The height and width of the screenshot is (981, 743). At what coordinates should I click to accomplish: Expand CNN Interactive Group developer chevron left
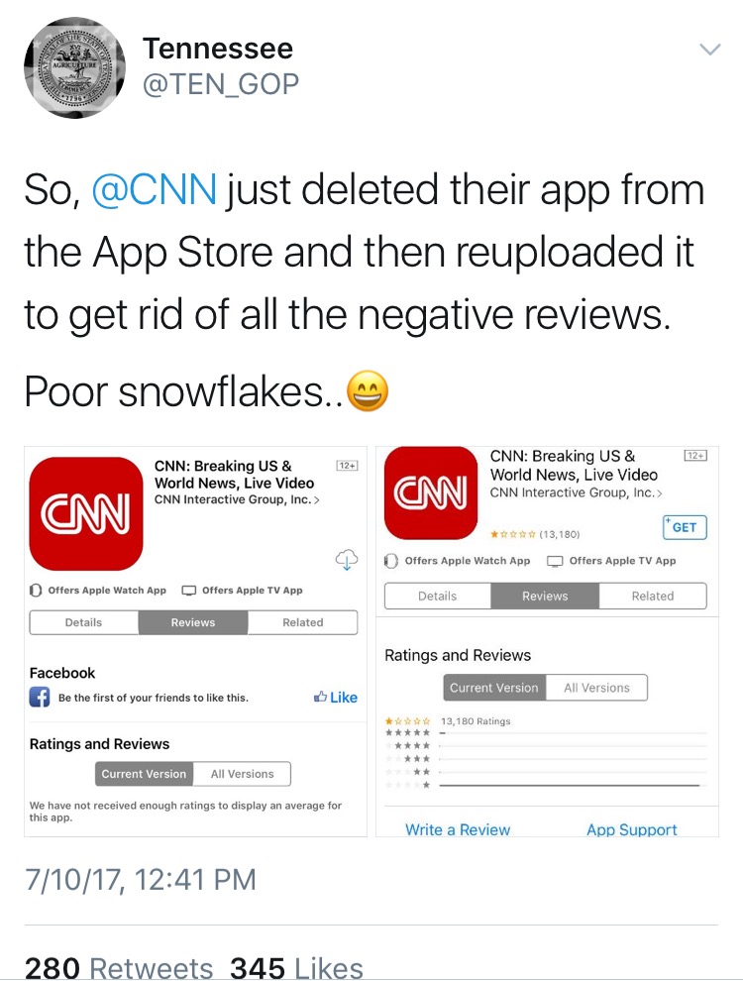tap(317, 499)
